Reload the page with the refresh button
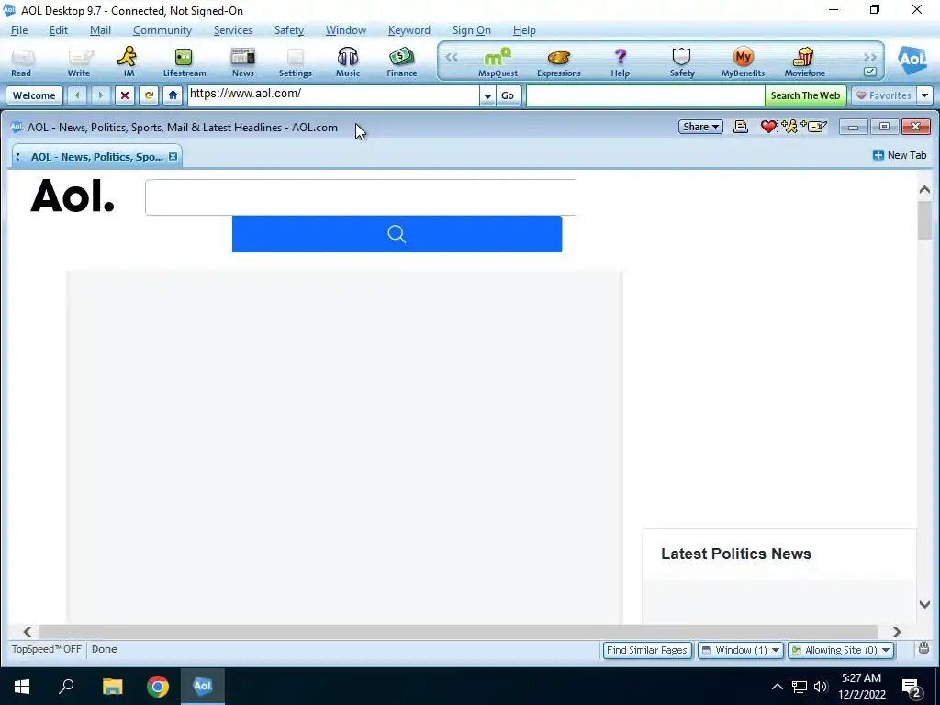 point(149,95)
